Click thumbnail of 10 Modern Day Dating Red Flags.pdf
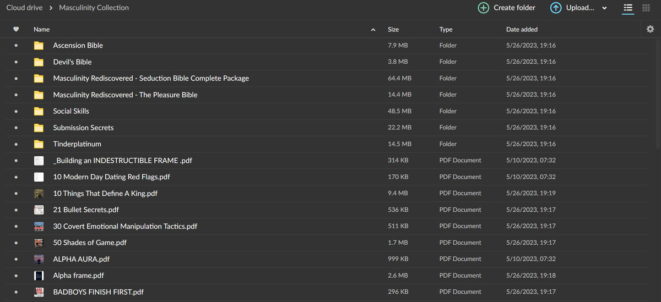This screenshot has width=661, height=302. pyautogui.click(x=39, y=177)
